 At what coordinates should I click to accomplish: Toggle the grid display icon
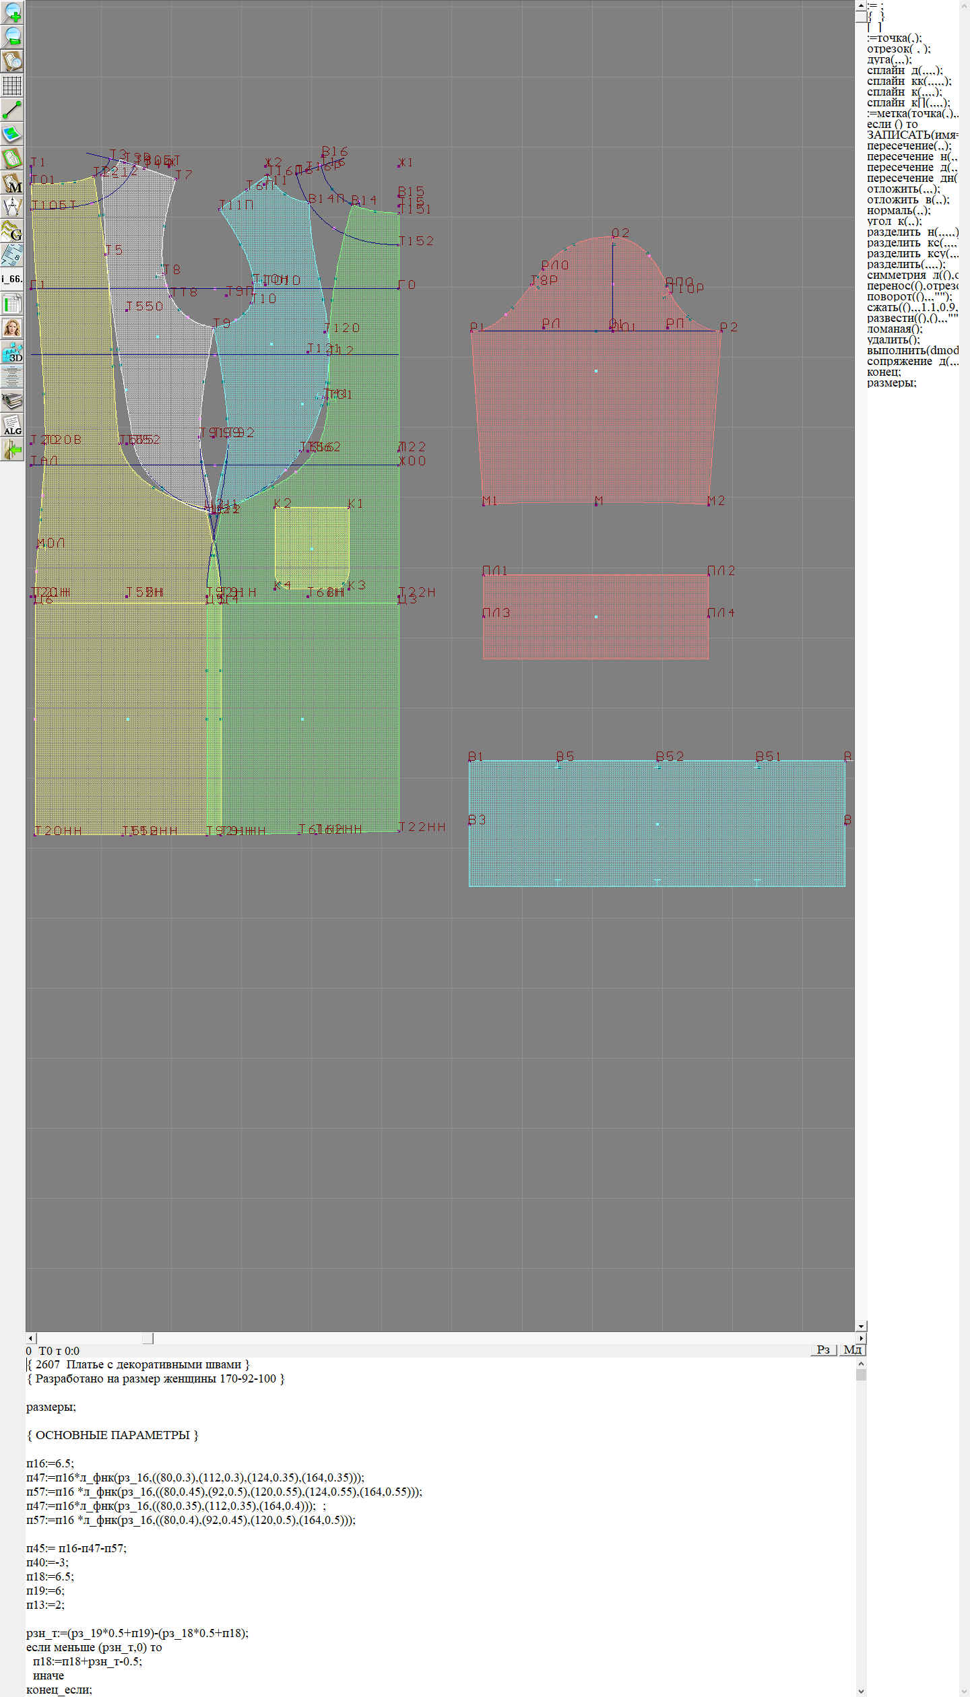[x=12, y=86]
